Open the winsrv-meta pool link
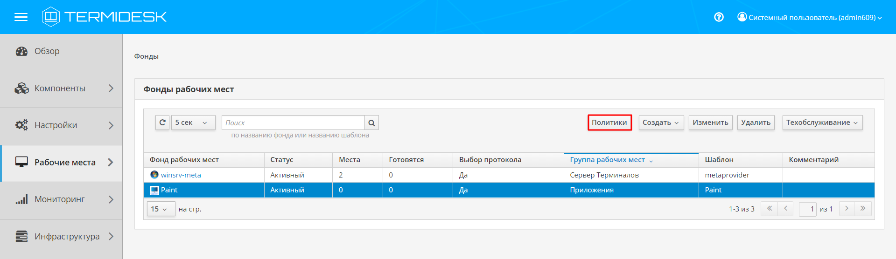The width and height of the screenshot is (896, 259). coord(181,175)
